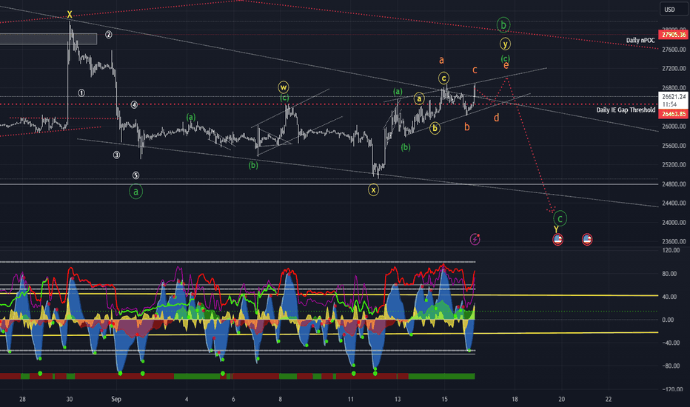Select the circled 1 wave label

[x=81, y=92]
